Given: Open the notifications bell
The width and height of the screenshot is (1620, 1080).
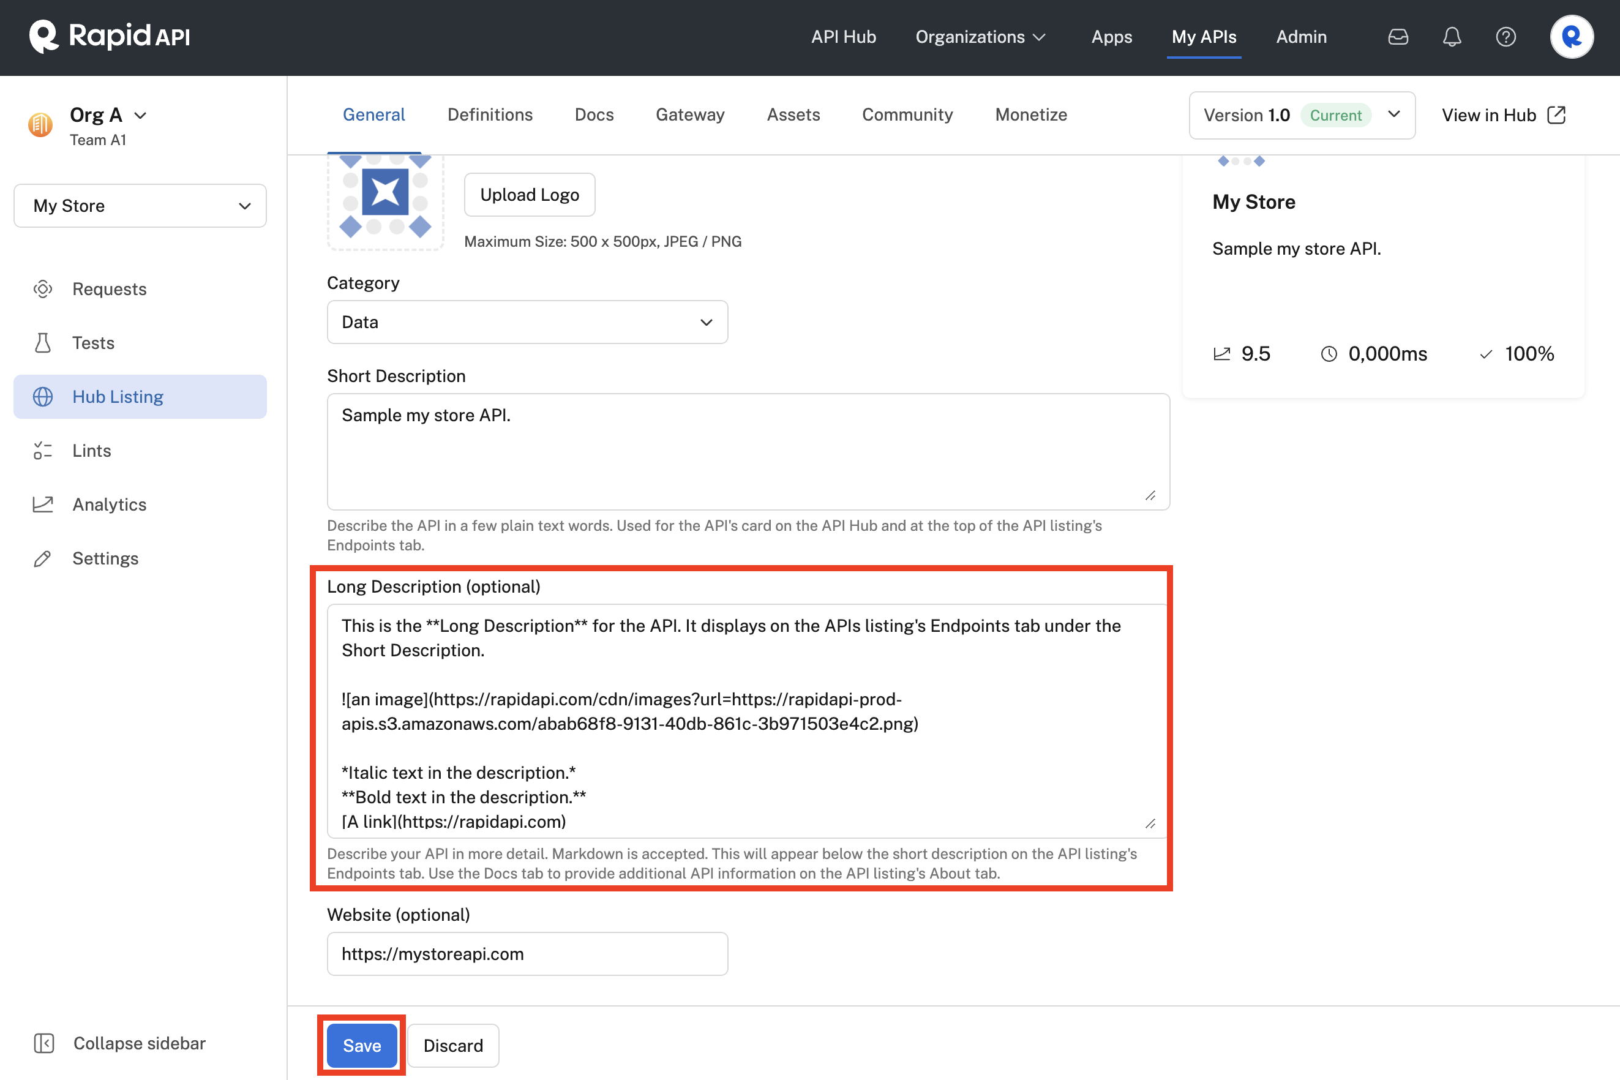Looking at the screenshot, I should [x=1452, y=37].
